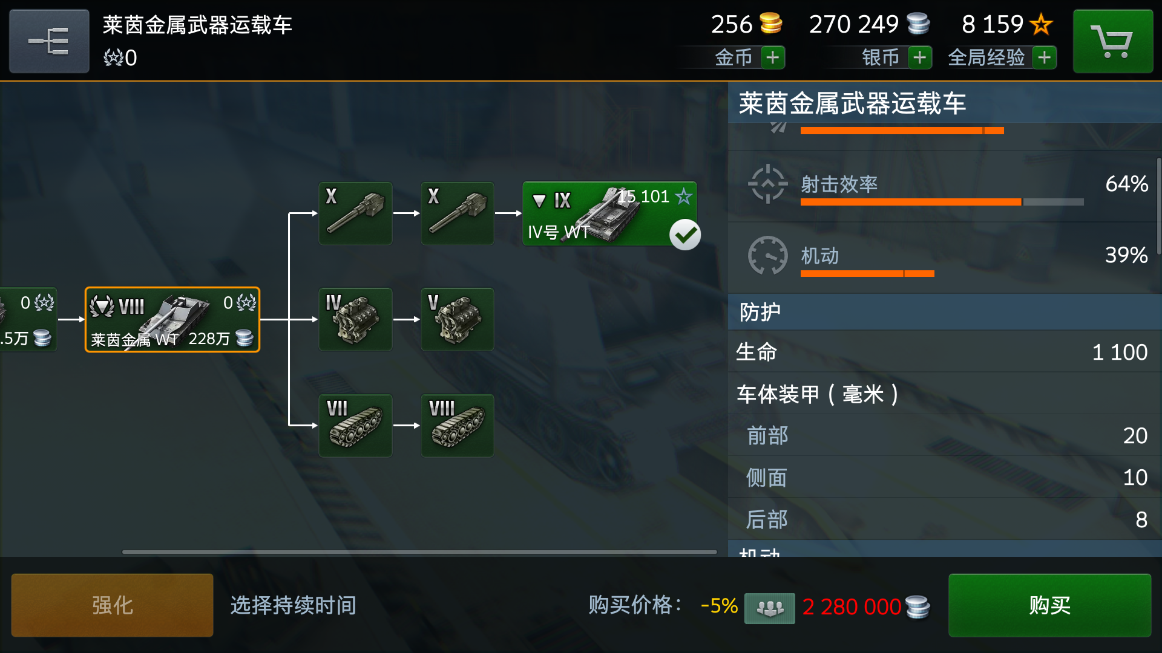
Task: Select the tier VIII tracks module
Action: (x=458, y=426)
